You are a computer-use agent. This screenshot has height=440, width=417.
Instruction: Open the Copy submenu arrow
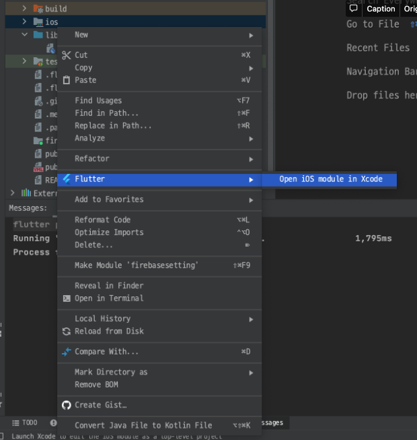tap(251, 69)
